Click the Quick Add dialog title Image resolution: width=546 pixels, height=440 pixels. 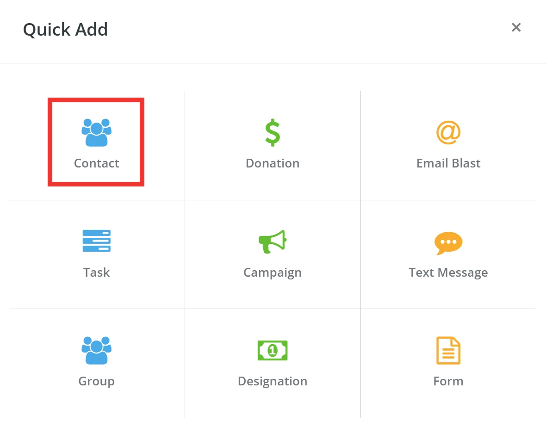tap(65, 29)
